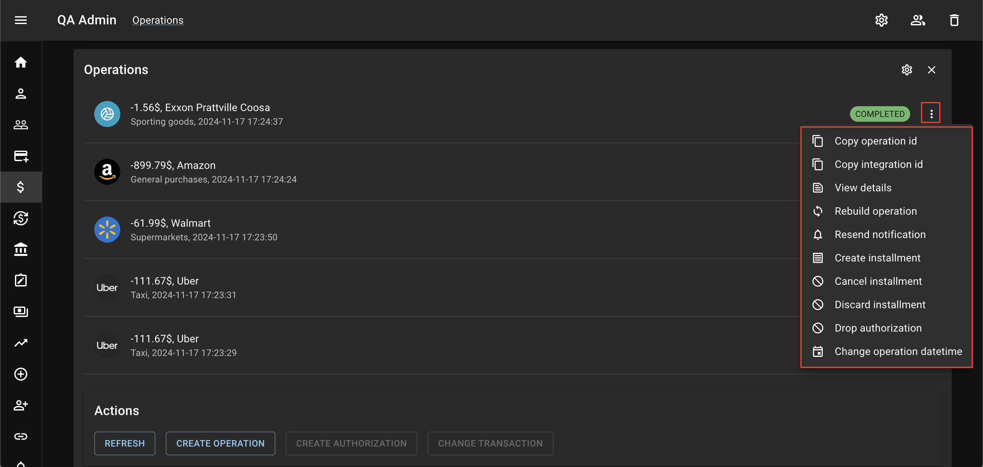This screenshot has width=983, height=467.
Task: Click the financial transactions dollar icon
Action: click(x=21, y=186)
